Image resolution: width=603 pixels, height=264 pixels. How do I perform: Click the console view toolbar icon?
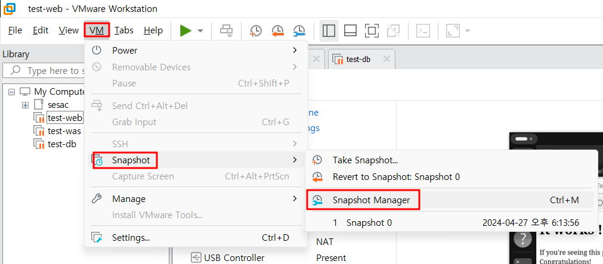(x=423, y=31)
